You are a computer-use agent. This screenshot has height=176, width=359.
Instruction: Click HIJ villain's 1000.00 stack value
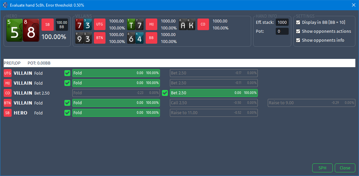(x=169, y=21)
